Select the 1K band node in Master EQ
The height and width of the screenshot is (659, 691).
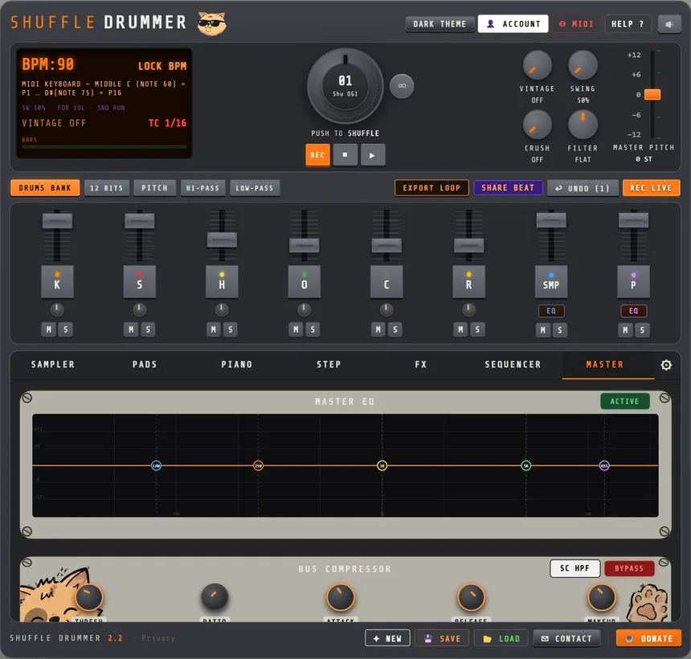pyautogui.click(x=382, y=465)
